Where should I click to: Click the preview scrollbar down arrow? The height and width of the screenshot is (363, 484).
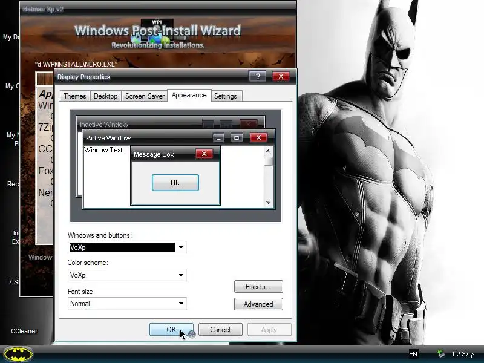[268, 203]
